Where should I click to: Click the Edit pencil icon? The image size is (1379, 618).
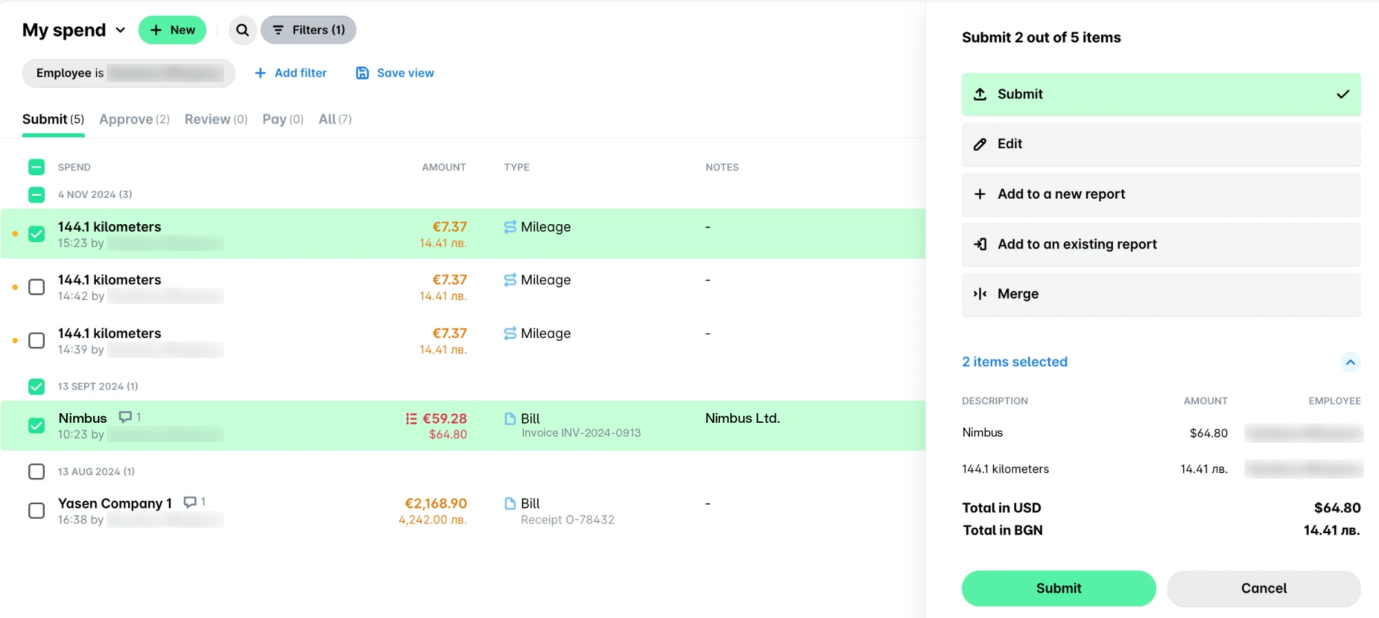click(980, 144)
